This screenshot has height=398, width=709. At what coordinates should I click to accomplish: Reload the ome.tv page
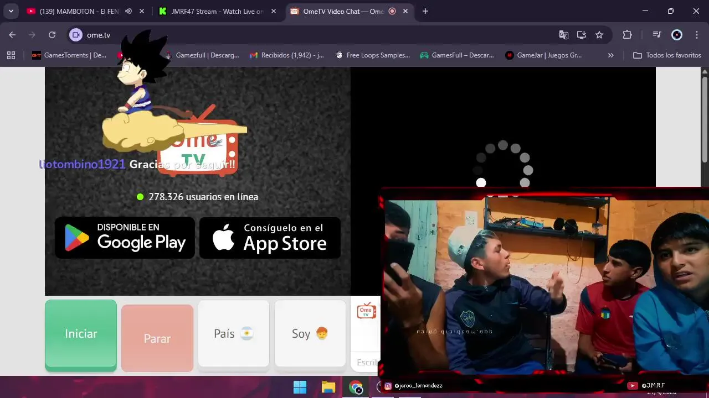click(x=52, y=35)
